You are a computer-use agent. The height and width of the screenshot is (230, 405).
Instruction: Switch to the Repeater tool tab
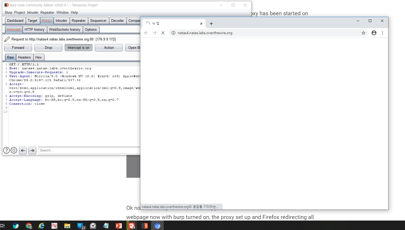pos(79,21)
